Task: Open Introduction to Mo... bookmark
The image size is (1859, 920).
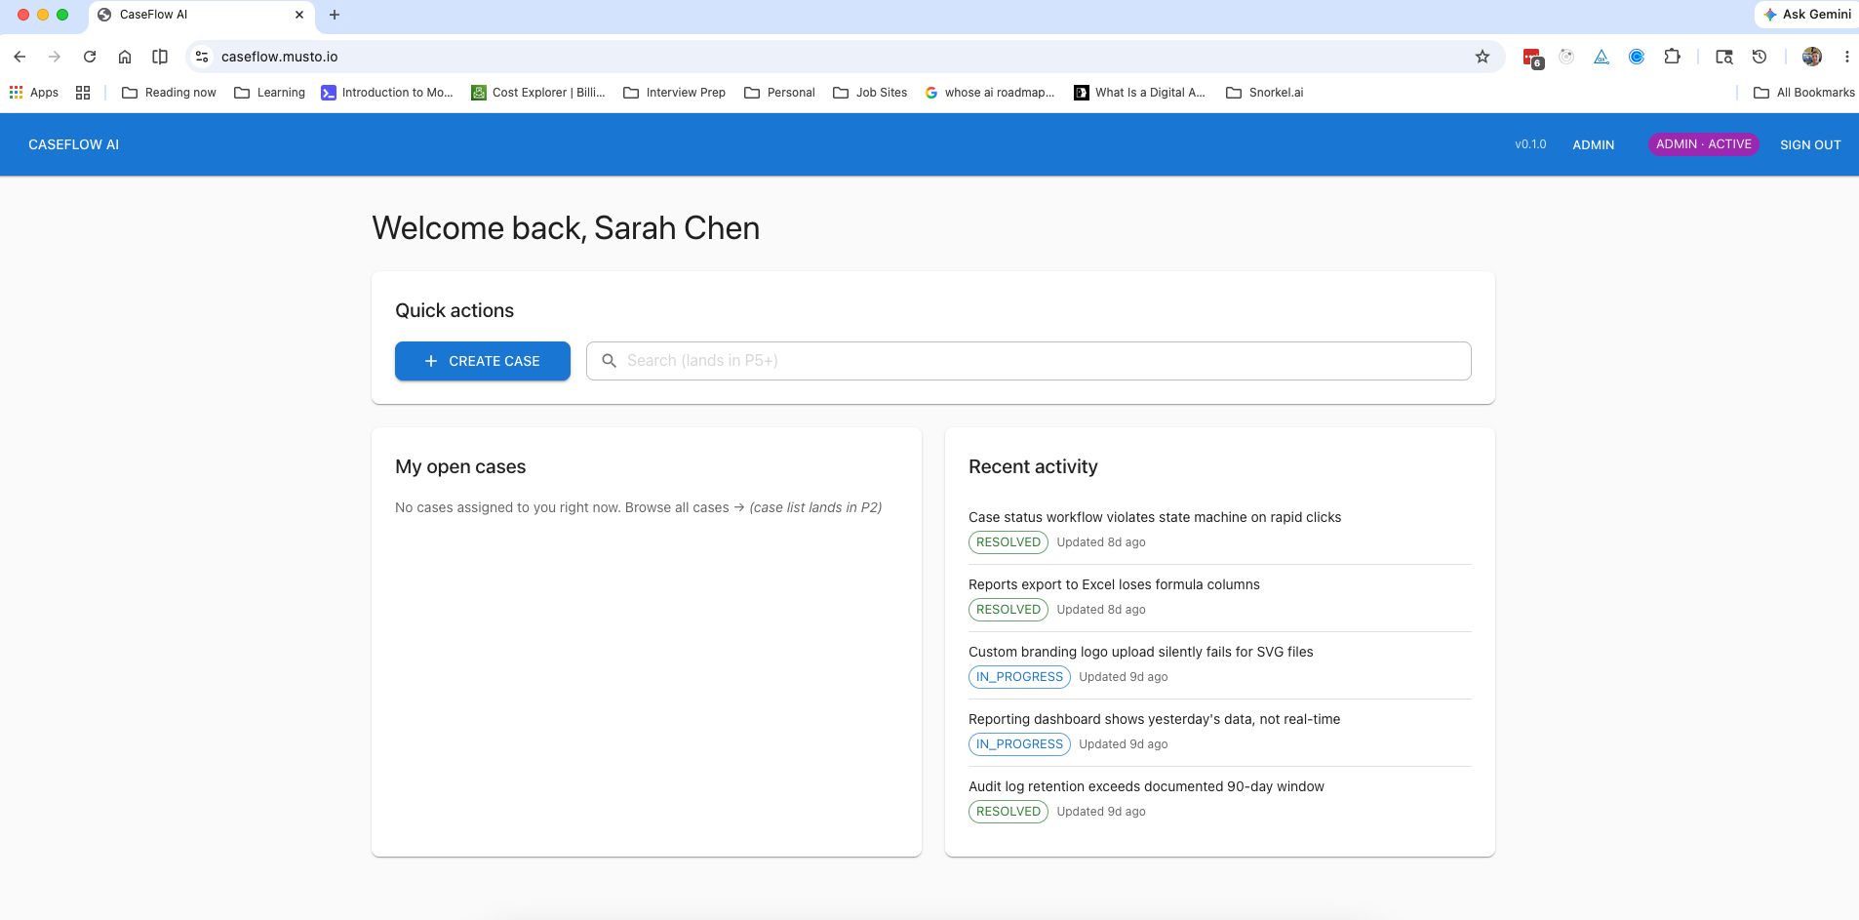Action: (x=387, y=93)
